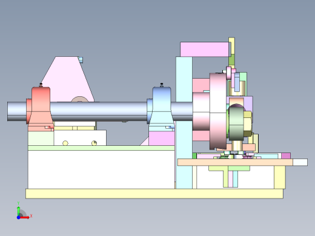Pick the tall cyan vertical column
The image size is (315, 236).
[x=184, y=141]
